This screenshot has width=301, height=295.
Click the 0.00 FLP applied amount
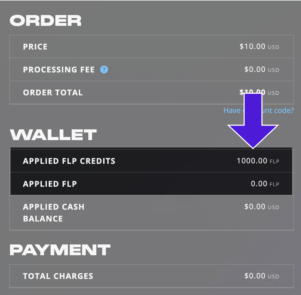tap(265, 184)
